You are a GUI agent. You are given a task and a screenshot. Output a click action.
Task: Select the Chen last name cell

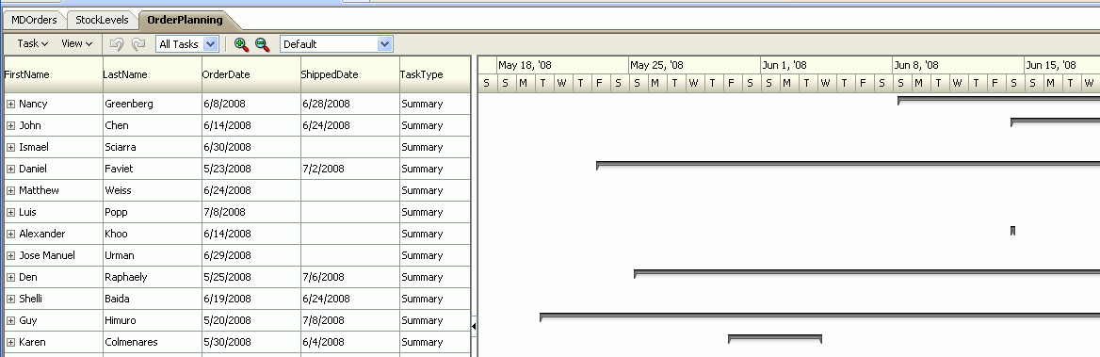(x=153, y=125)
